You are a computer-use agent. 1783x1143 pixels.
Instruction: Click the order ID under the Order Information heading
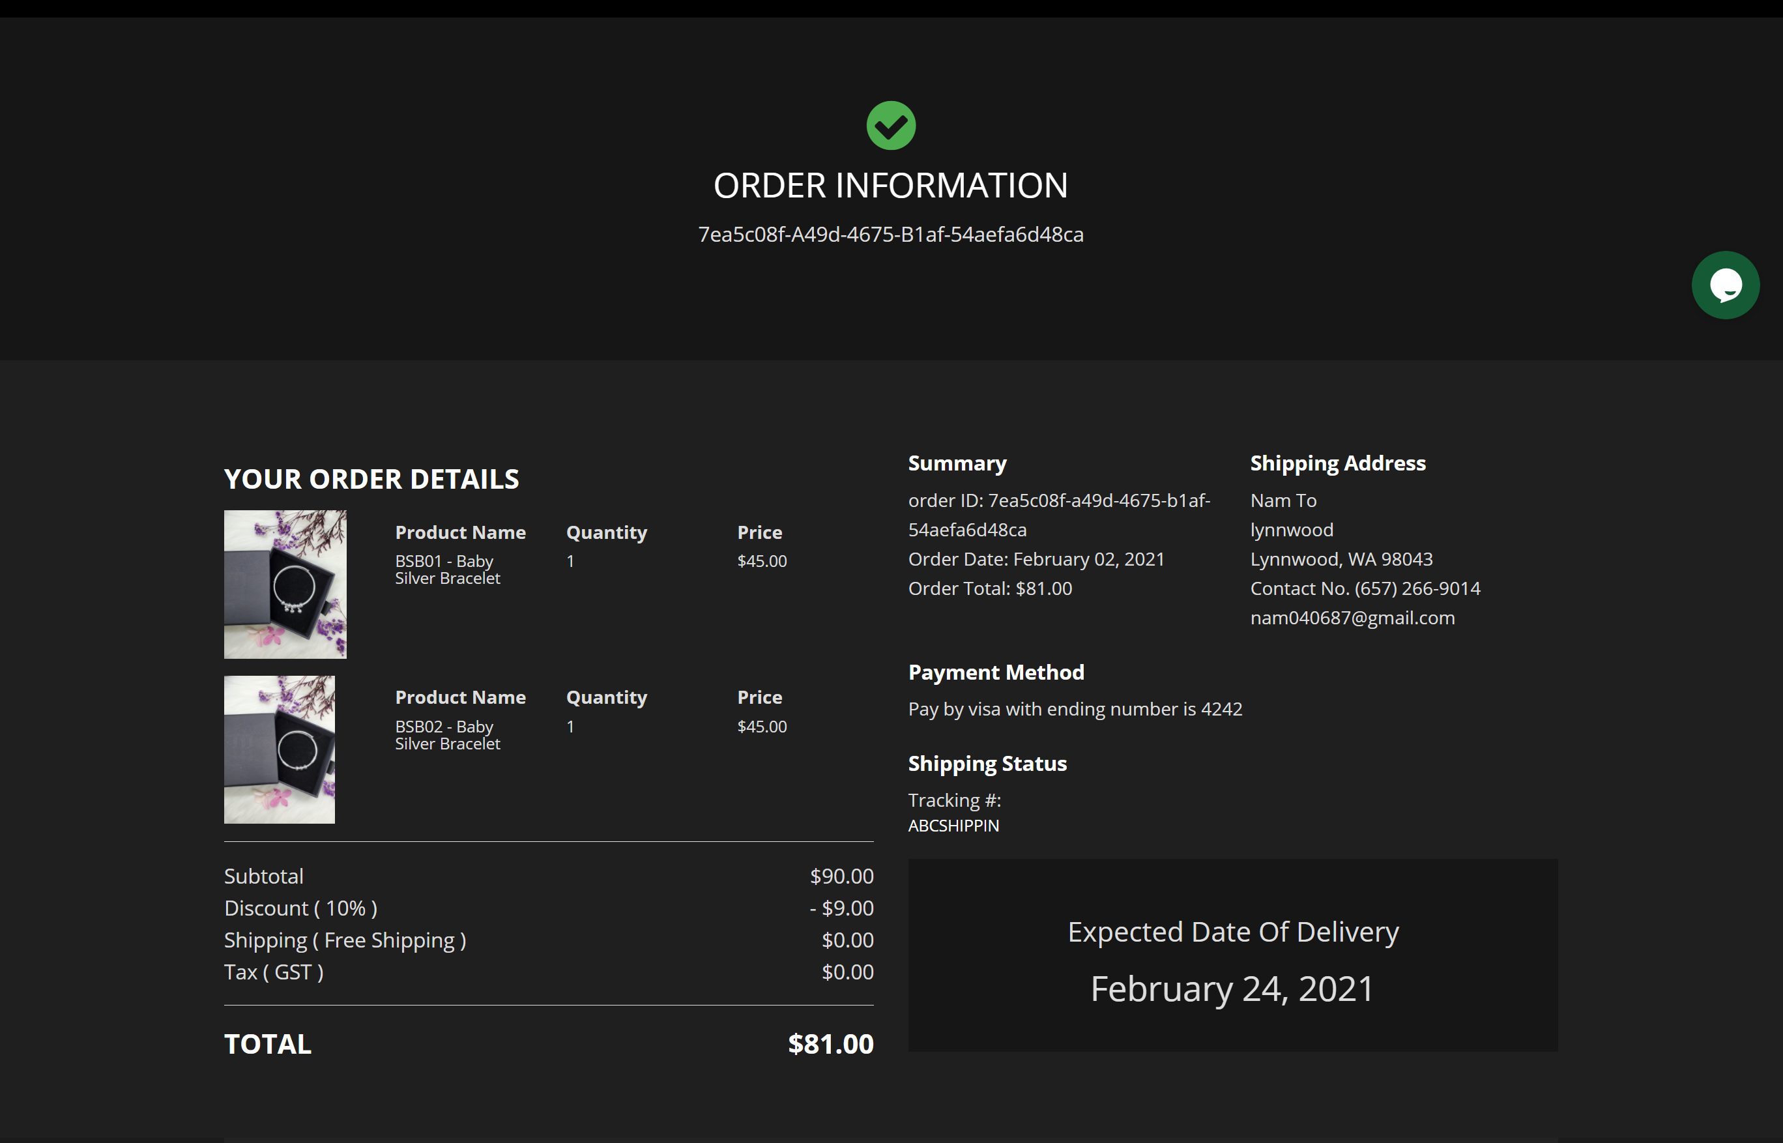coord(891,235)
